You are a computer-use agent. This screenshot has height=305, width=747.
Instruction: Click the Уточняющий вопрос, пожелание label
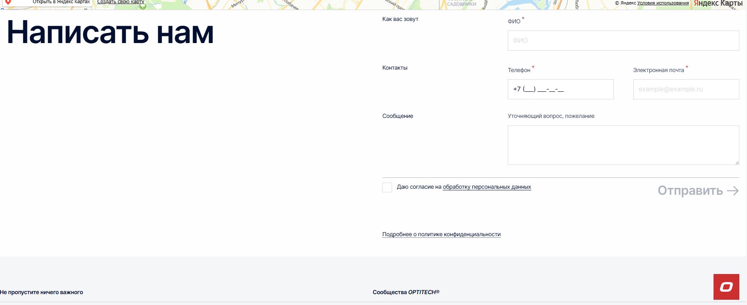point(551,116)
